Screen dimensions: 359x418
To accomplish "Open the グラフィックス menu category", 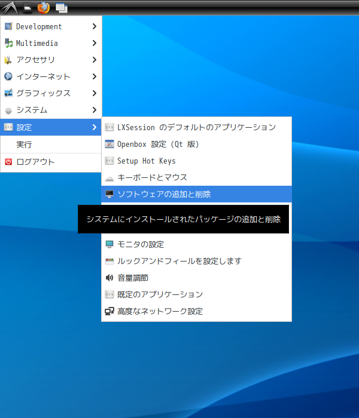I will tap(51, 93).
